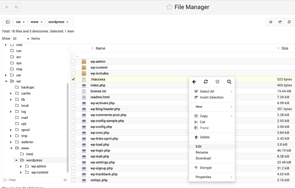Choose Invert Selection in context menu
Viewport: 295px width, 188px height.
coord(212,98)
